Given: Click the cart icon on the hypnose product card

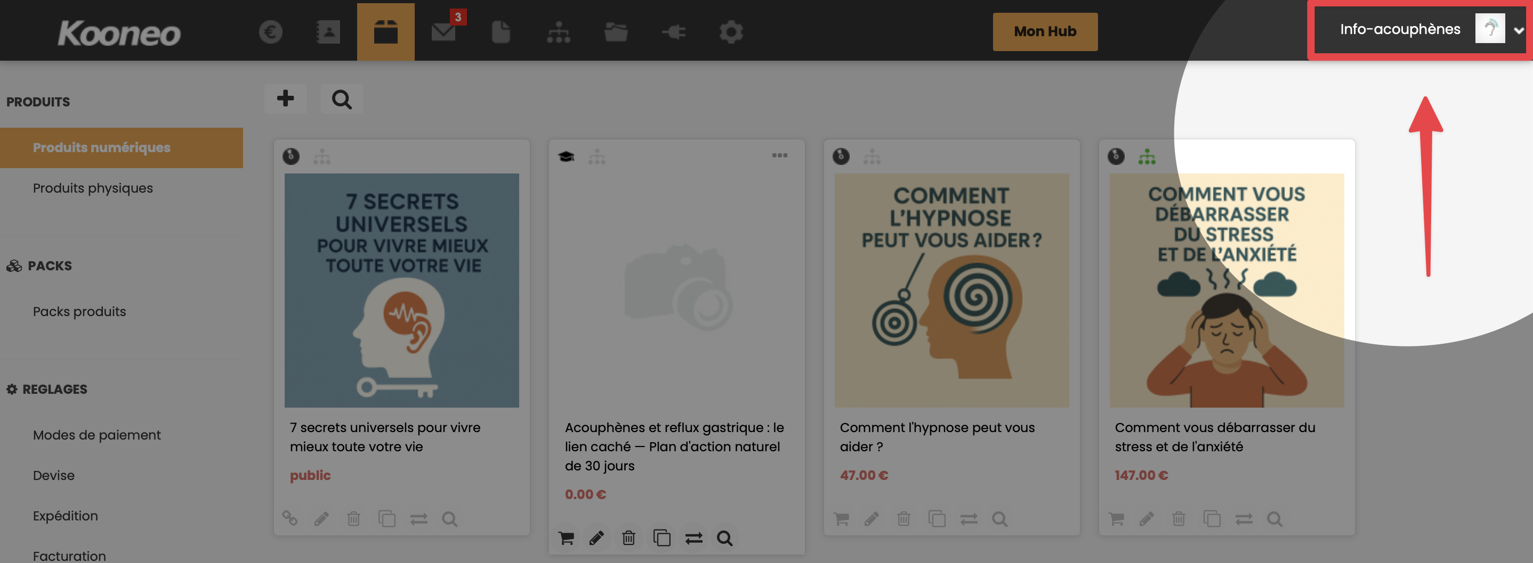Looking at the screenshot, I should click(841, 518).
